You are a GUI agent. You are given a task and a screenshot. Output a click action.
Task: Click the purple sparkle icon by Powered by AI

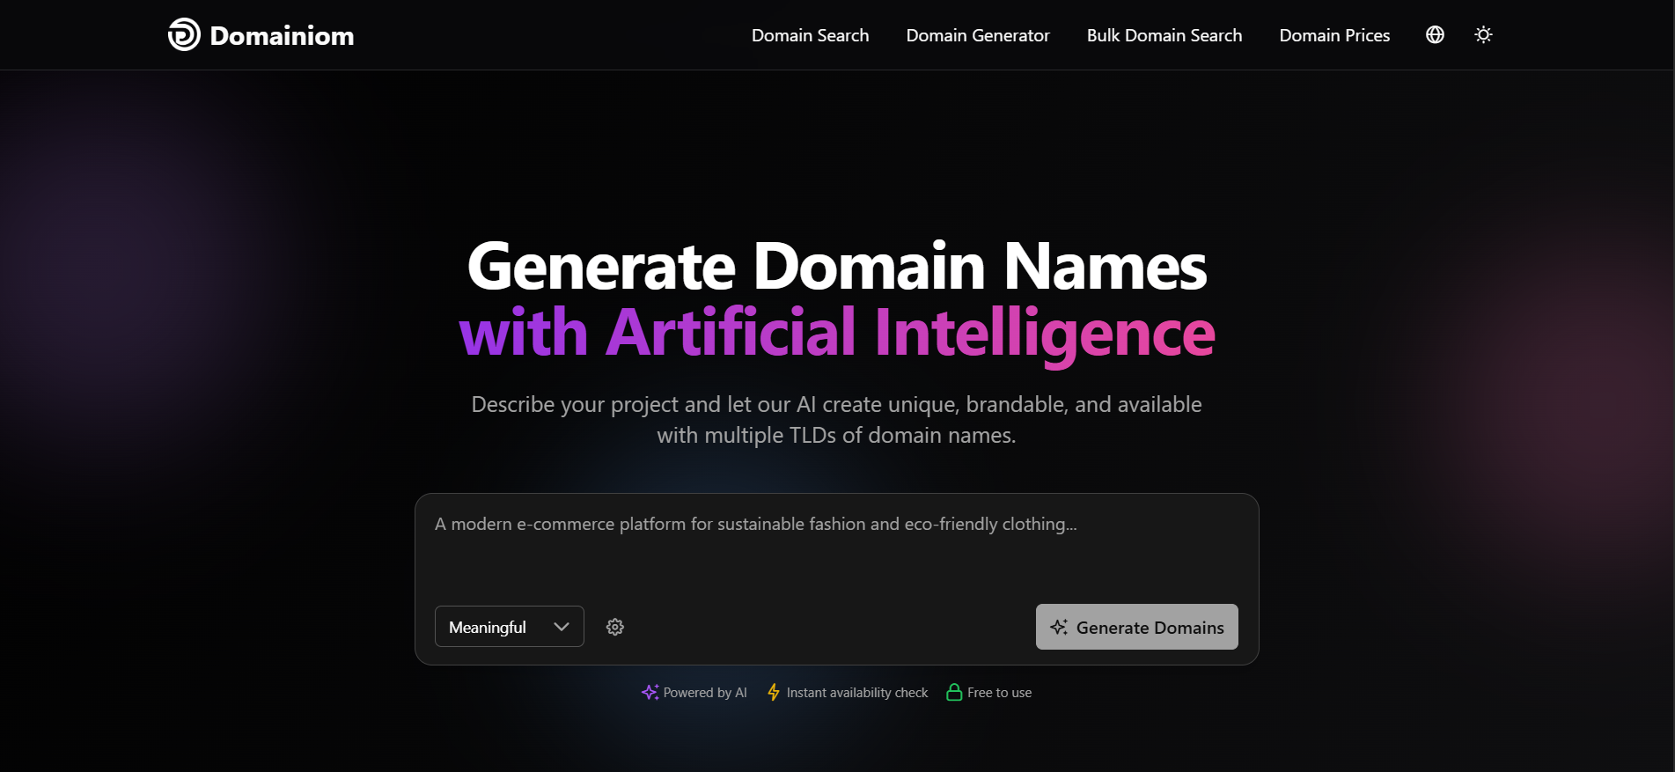[x=650, y=692]
